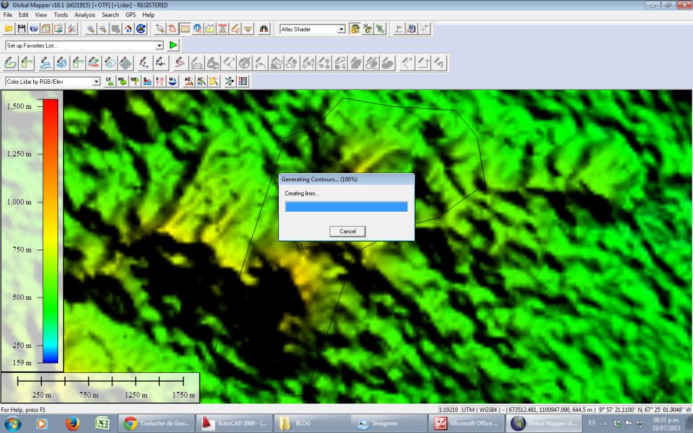Click the green Favorites run arrow

174,45
